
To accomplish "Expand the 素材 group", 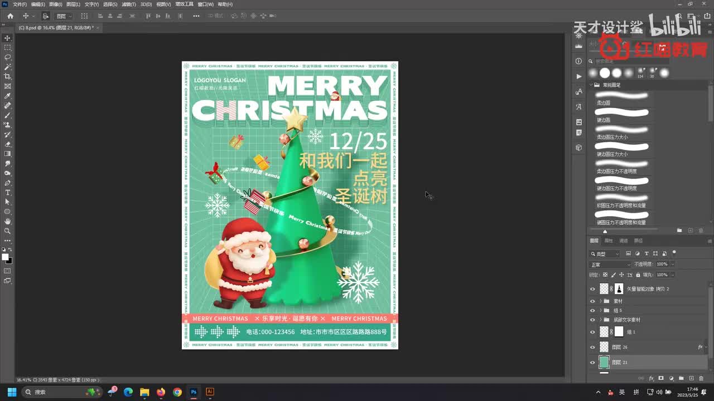I will point(600,301).
